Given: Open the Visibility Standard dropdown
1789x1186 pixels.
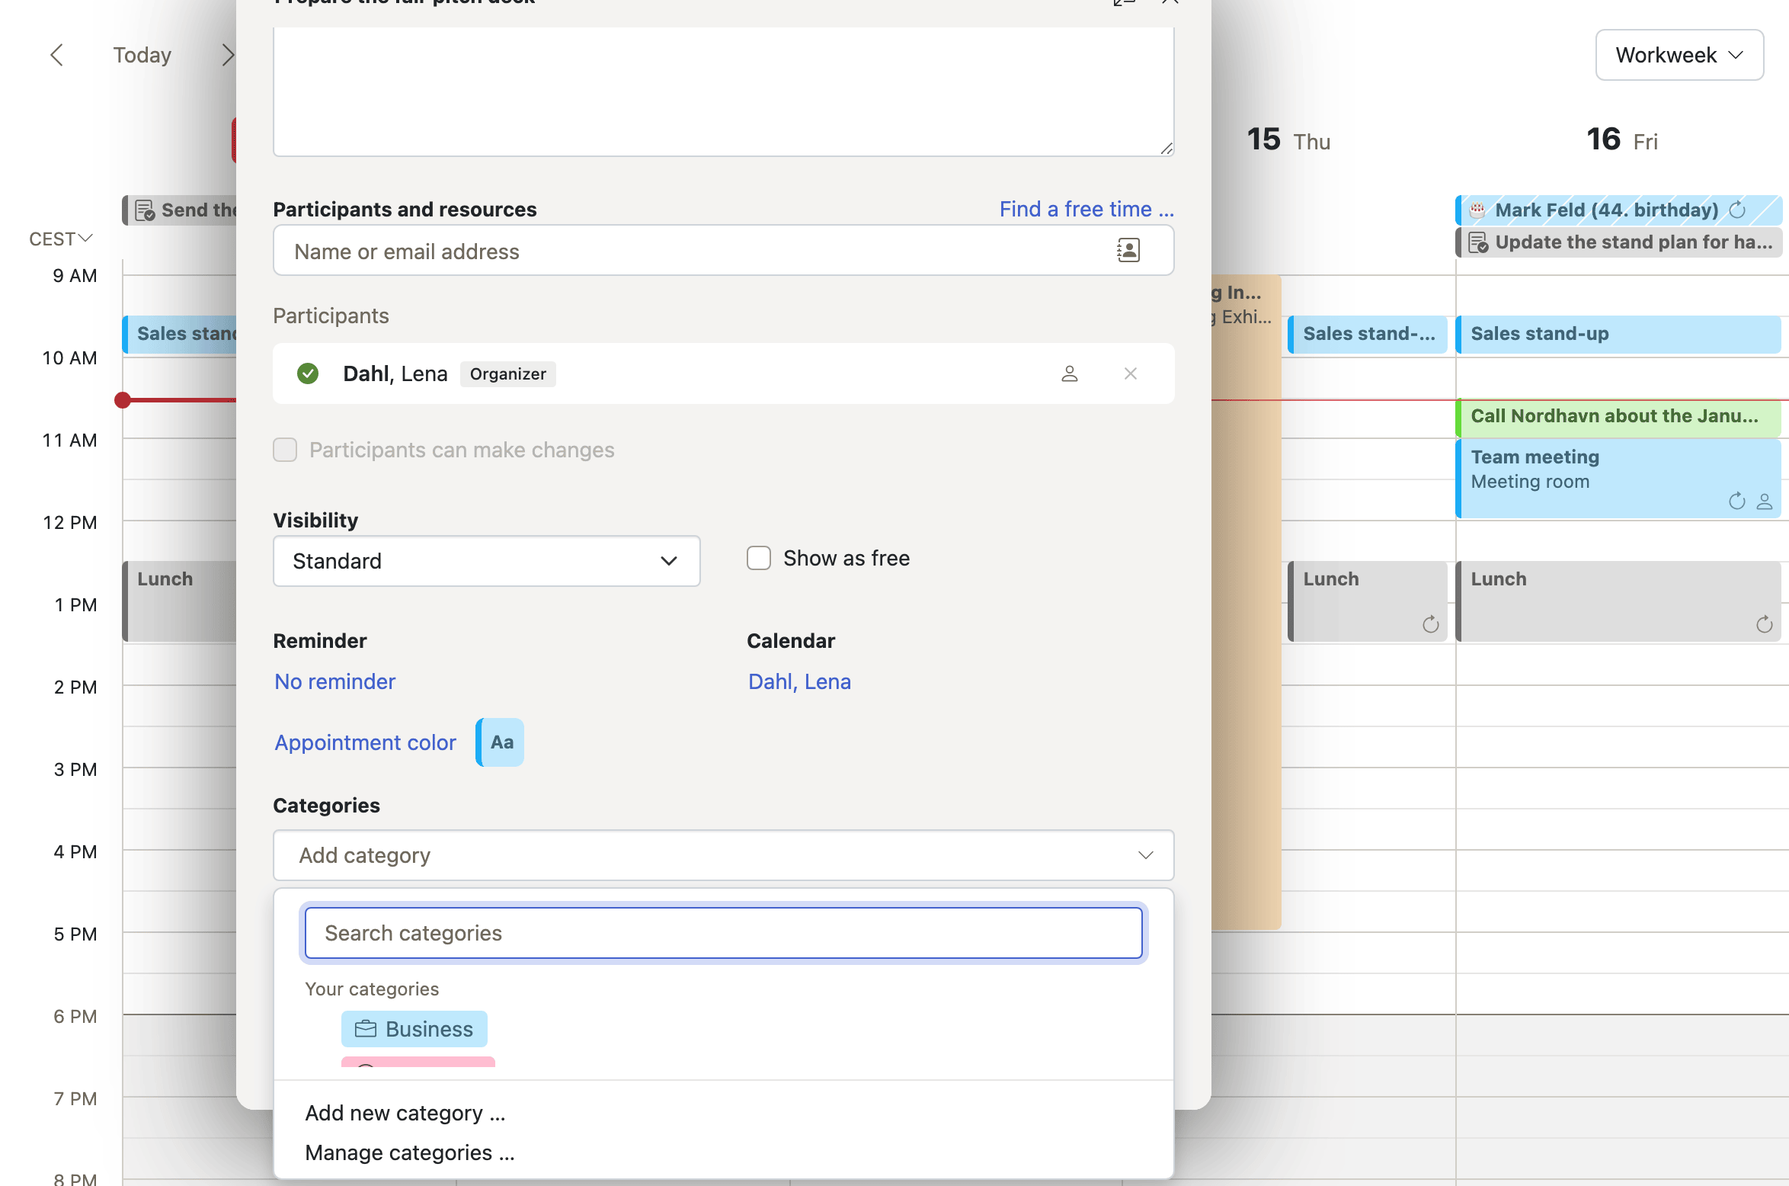Looking at the screenshot, I should tap(487, 561).
